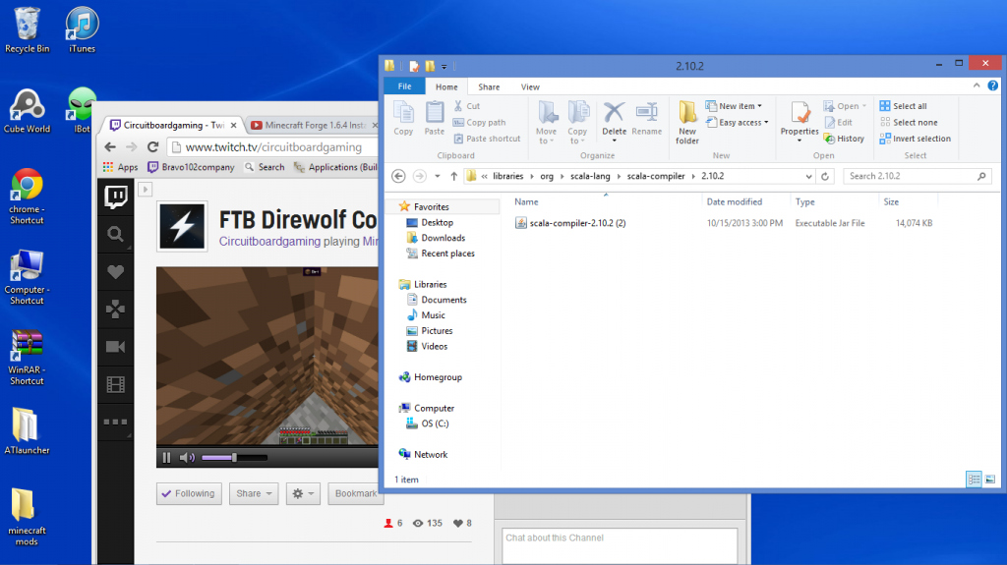This screenshot has width=1007, height=565.
Task: Click the Twitch logo in the sidebar
Action: [x=115, y=197]
